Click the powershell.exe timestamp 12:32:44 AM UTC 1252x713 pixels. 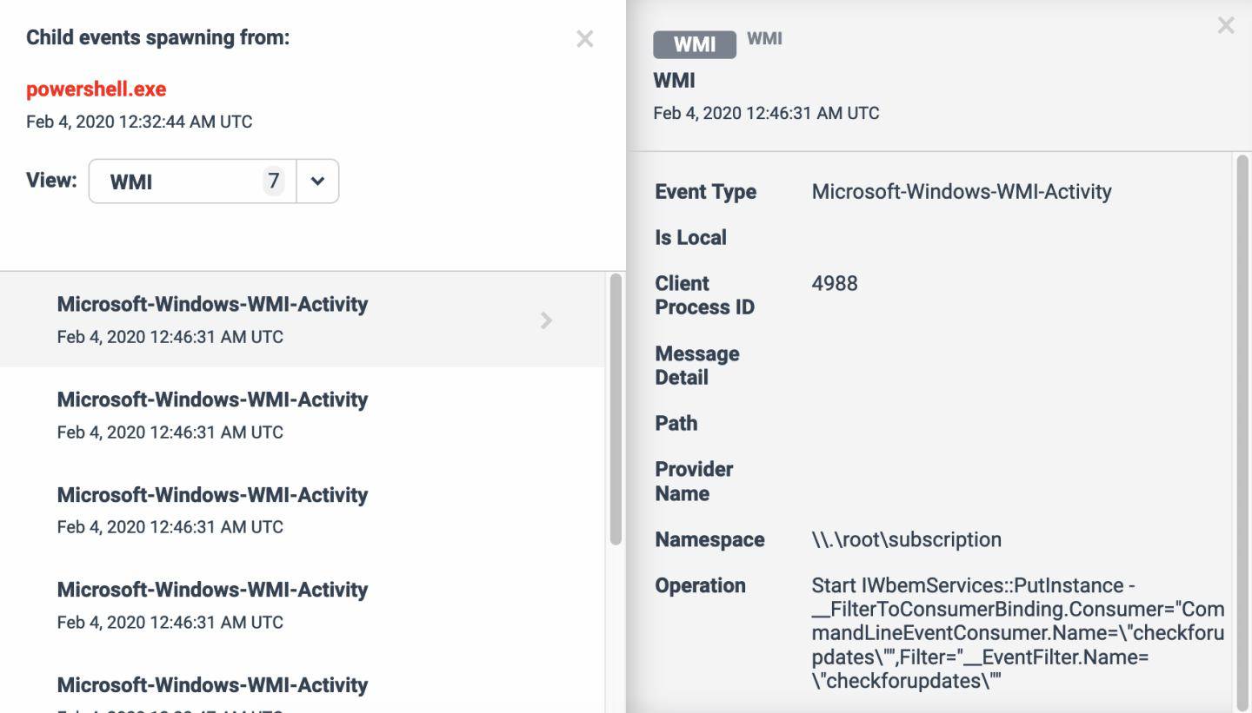click(139, 122)
